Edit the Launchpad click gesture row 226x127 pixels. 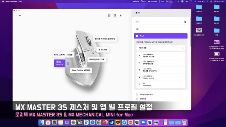click(x=161, y=85)
